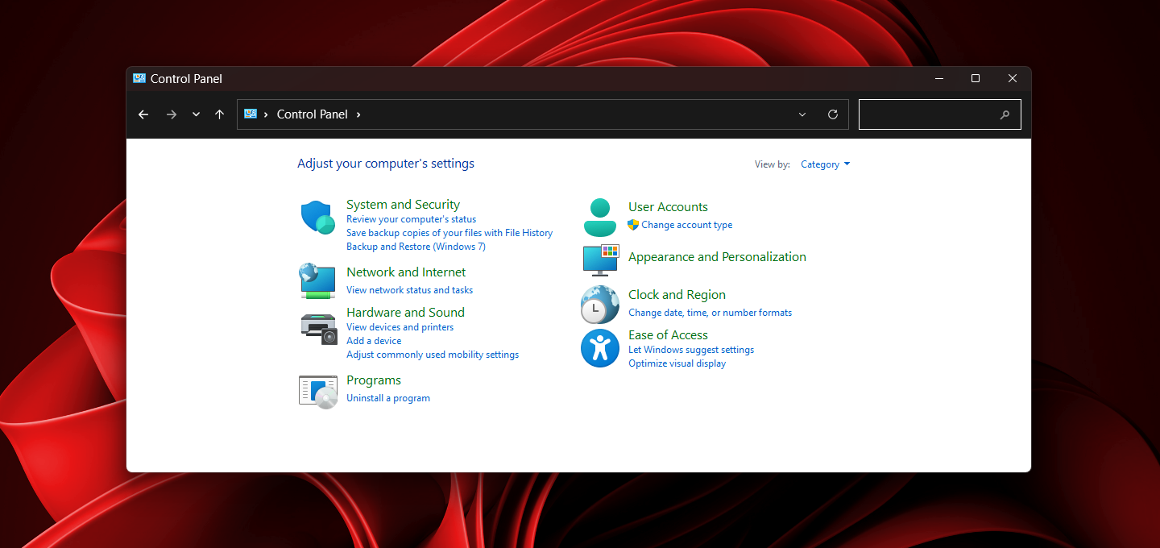Click the Clock and Region clock icon
The image size is (1160, 548).
pyautogui.click(x=599, y=305)
